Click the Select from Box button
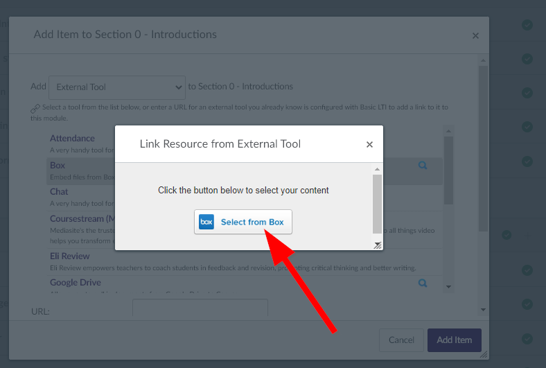Screen dimensions: 546x368 click(x=243, y=222)
